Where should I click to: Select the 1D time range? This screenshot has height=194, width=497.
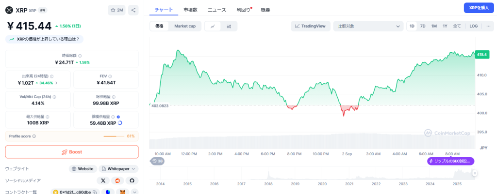click(412, 26)
